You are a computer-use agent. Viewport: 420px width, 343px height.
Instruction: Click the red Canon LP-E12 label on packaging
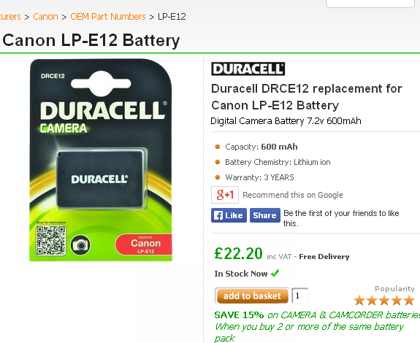[144, 244]
